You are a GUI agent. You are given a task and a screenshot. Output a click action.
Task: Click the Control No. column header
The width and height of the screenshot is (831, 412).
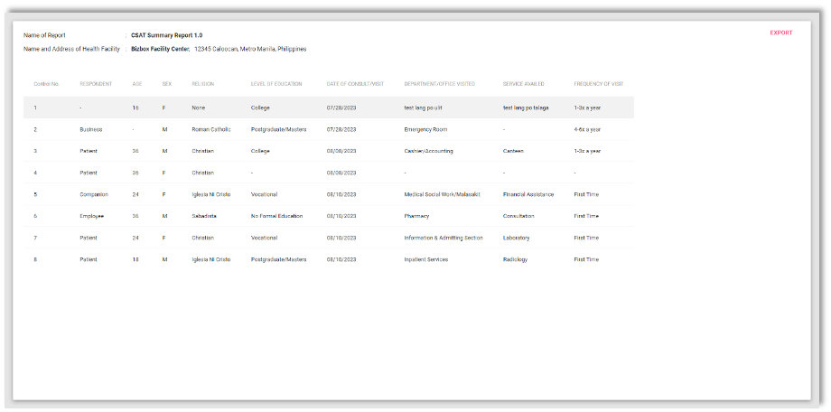(x=46, y=84)
